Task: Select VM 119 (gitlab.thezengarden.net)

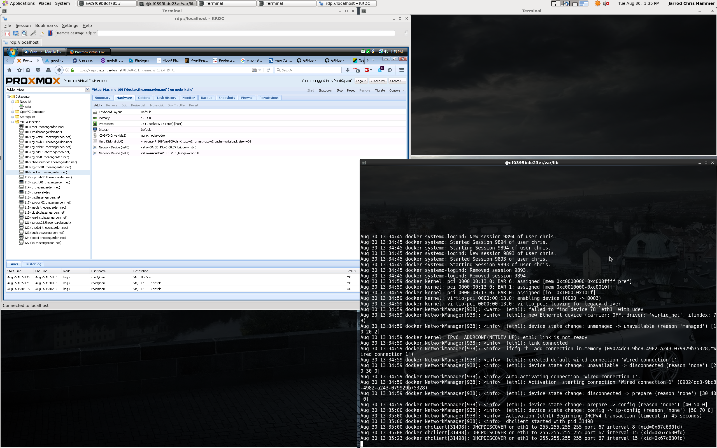Action: 45,213
